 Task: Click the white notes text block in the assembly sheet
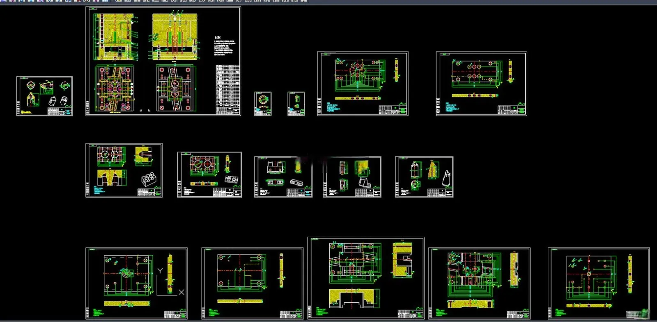pyautogui.click(x=224, y=46)
